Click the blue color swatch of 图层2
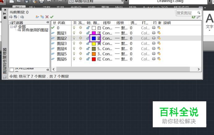This screenshot has height=135, width=214. (94, 38)
